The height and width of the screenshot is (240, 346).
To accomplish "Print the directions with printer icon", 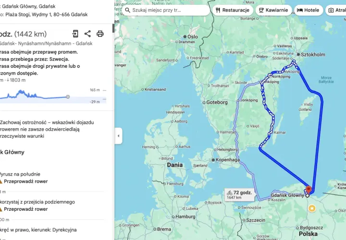I will click(100, 34).
